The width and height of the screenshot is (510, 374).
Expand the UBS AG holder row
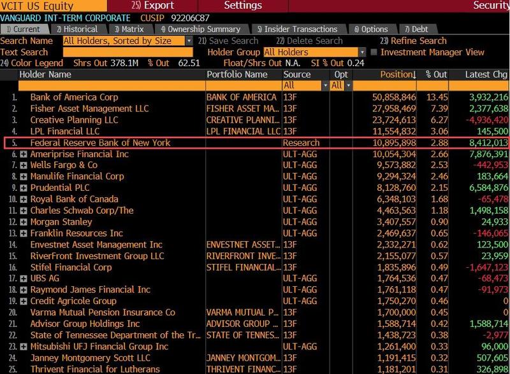[24, 279]
